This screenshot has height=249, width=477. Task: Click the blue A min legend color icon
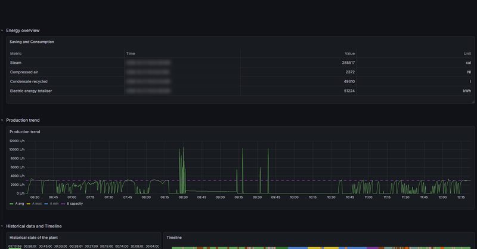coord(47,204)
